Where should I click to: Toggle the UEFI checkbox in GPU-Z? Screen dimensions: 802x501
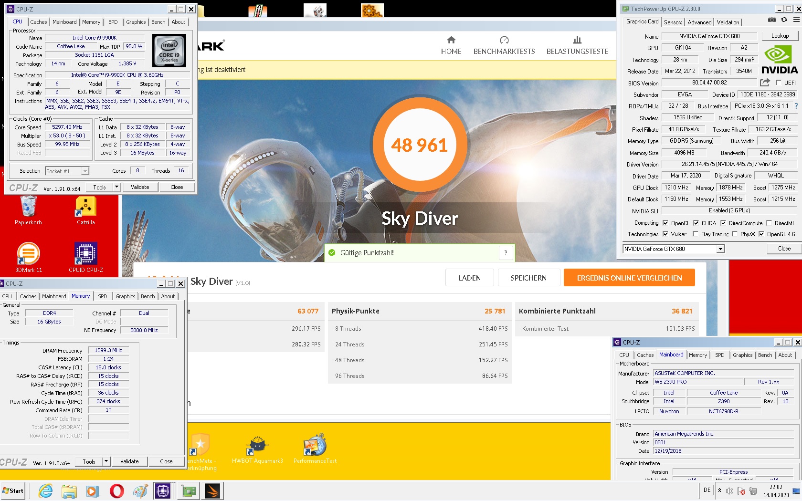point(779,83)
